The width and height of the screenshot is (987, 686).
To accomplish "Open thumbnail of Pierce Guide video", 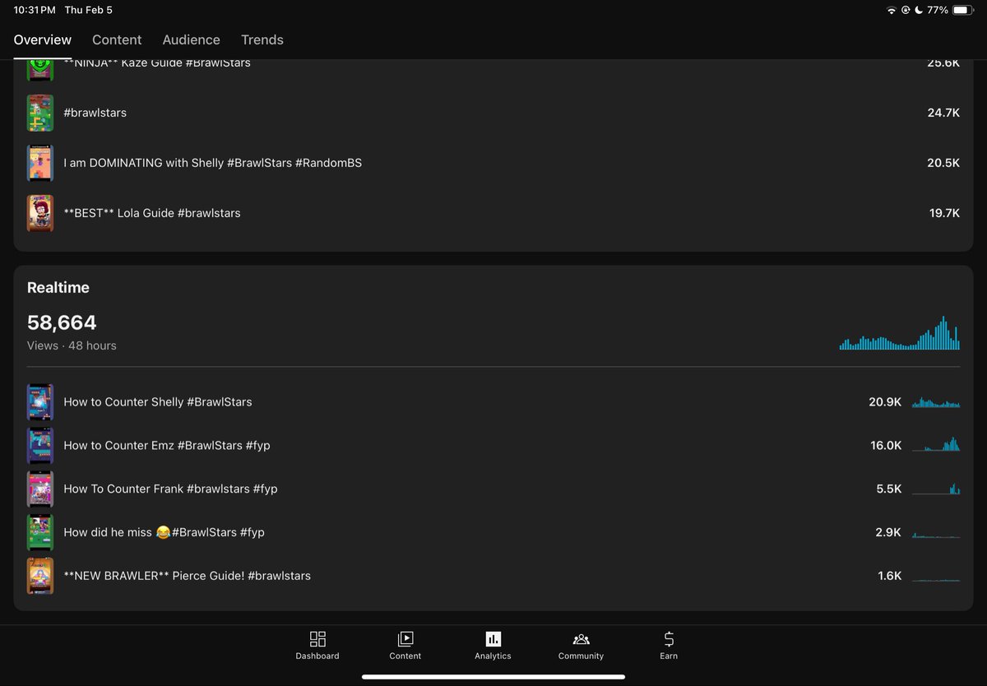I will [40, 576].
